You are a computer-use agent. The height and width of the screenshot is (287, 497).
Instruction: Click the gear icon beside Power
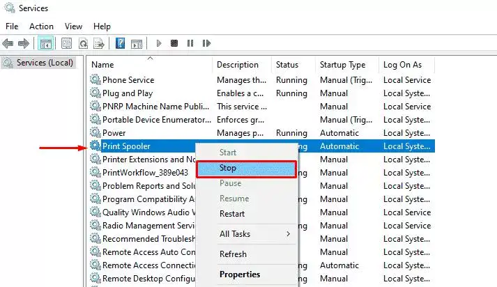95,132
